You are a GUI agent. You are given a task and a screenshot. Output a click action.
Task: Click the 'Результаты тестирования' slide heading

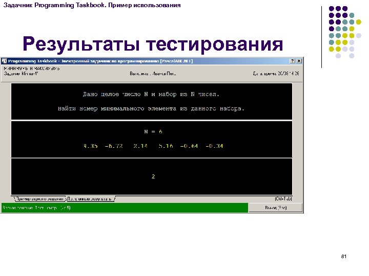(153, 44)
